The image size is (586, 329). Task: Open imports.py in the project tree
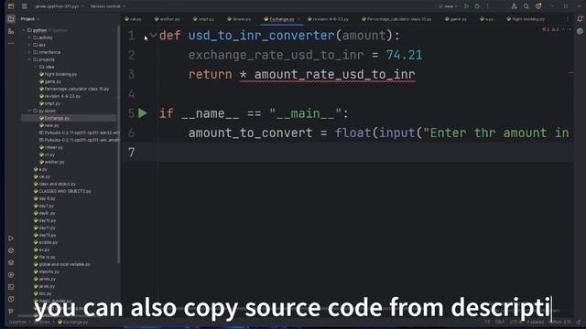(47, 271)
